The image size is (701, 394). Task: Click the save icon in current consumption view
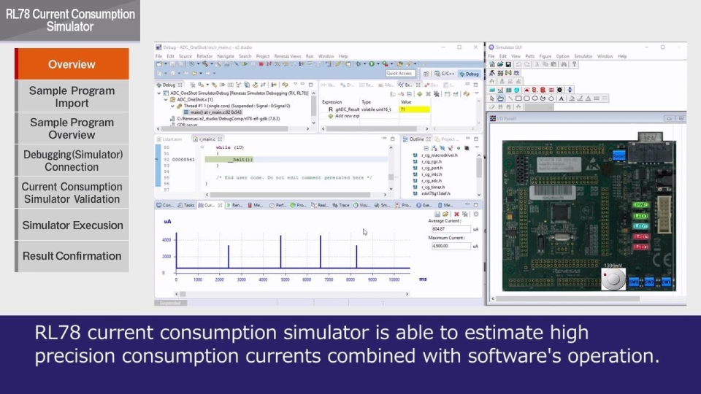(437, 214)
